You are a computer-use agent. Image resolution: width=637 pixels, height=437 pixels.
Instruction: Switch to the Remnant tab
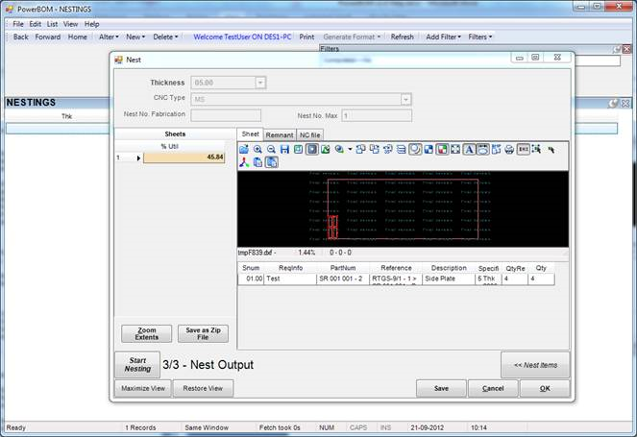280,134
